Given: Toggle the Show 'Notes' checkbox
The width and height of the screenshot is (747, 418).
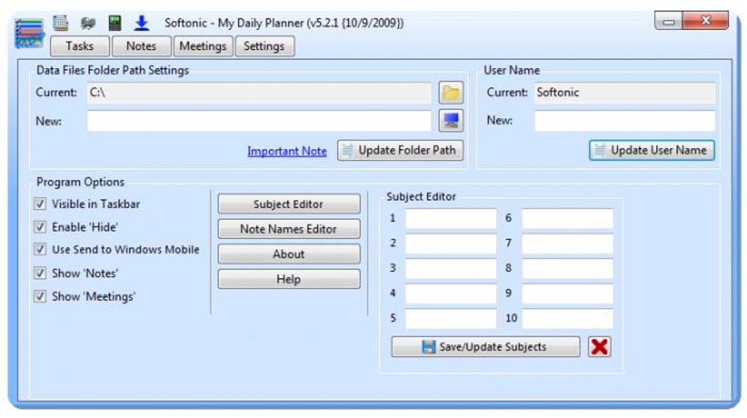Looking at the screenshot, I should (x=40, y=273).
